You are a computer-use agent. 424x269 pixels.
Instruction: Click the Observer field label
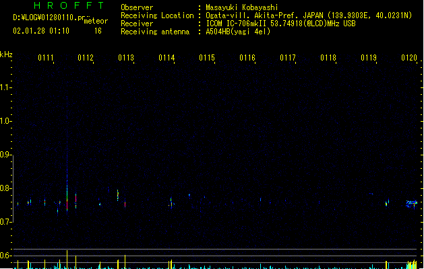(x=137, y=7)
